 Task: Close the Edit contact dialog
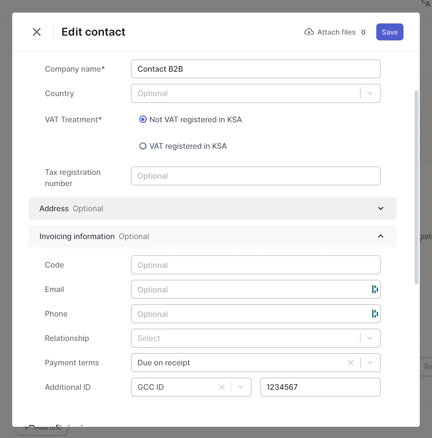(37, 32)
